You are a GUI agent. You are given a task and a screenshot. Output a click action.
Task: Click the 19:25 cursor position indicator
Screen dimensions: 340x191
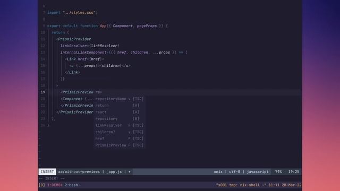click(x=294, y=172)
